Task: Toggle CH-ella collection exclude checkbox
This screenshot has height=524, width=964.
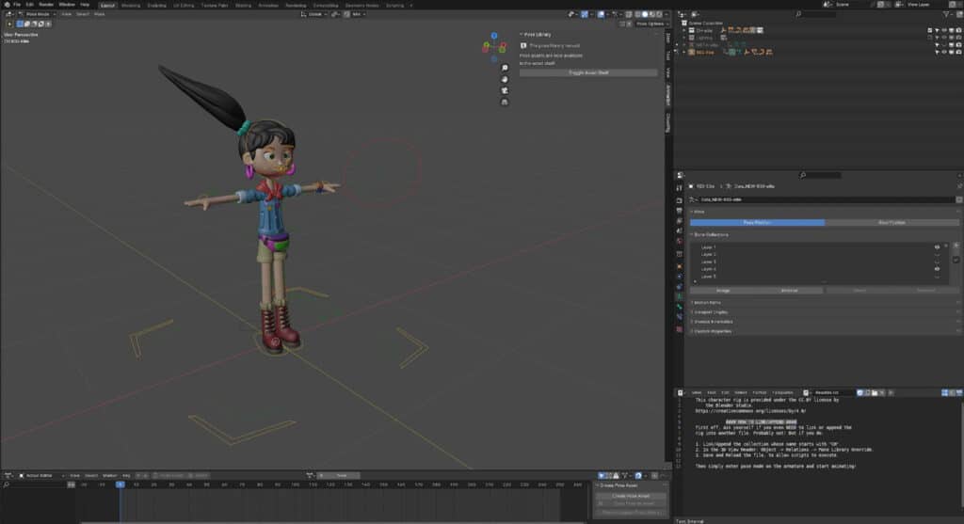Action: point(929,29)
